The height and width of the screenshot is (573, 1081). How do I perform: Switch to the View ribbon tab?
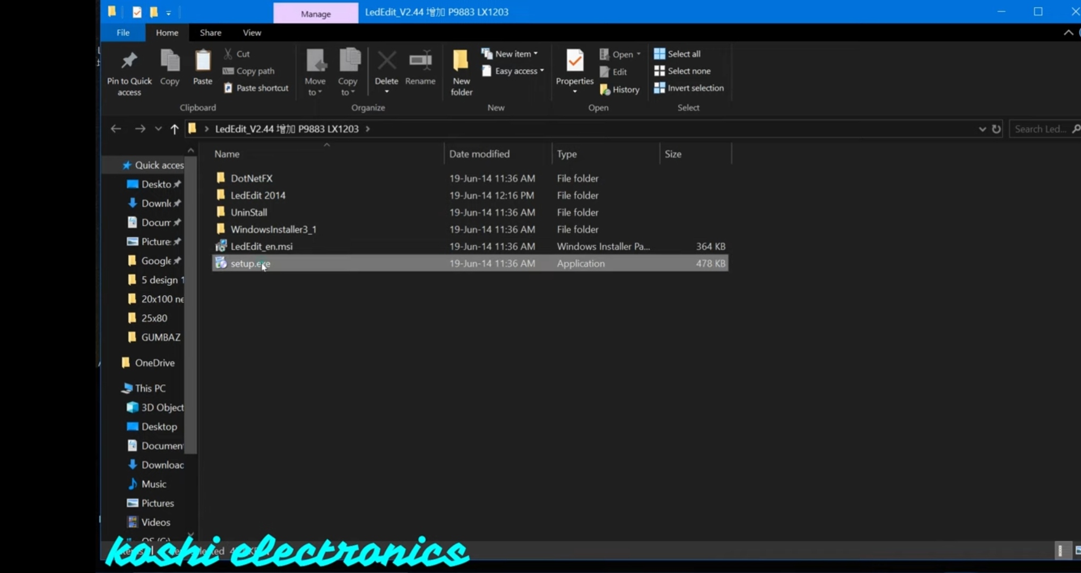click(252, 32)
